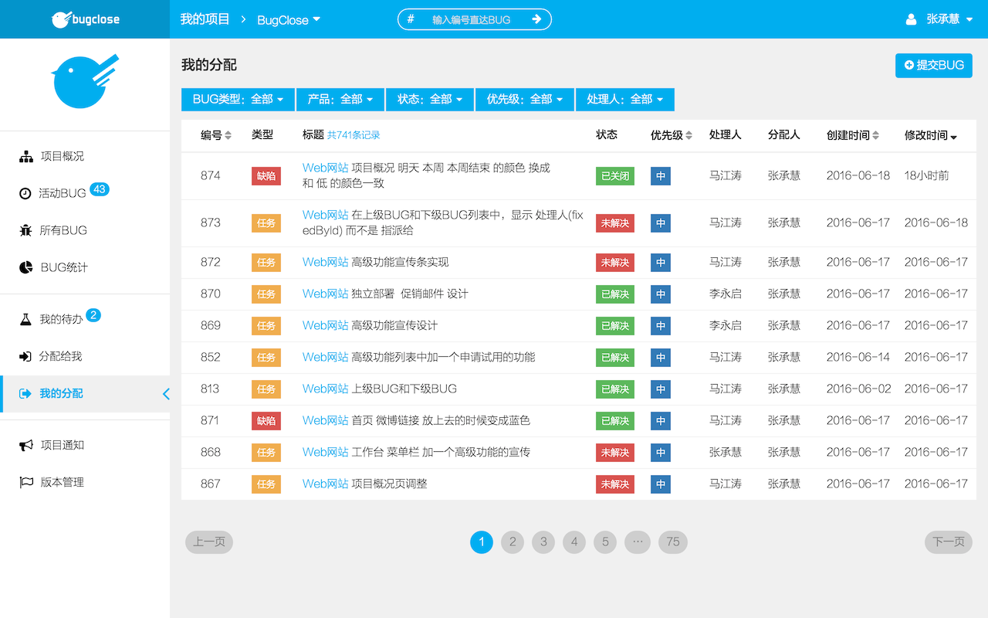Click the flag icon for 版本管理
The width and height of the screenshot is (988, 618).
click(26, 482)
